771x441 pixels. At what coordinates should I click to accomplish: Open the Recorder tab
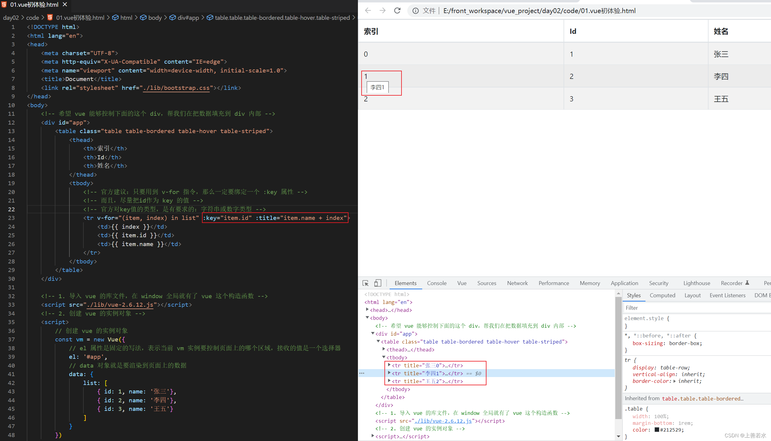tap(735, 283)
